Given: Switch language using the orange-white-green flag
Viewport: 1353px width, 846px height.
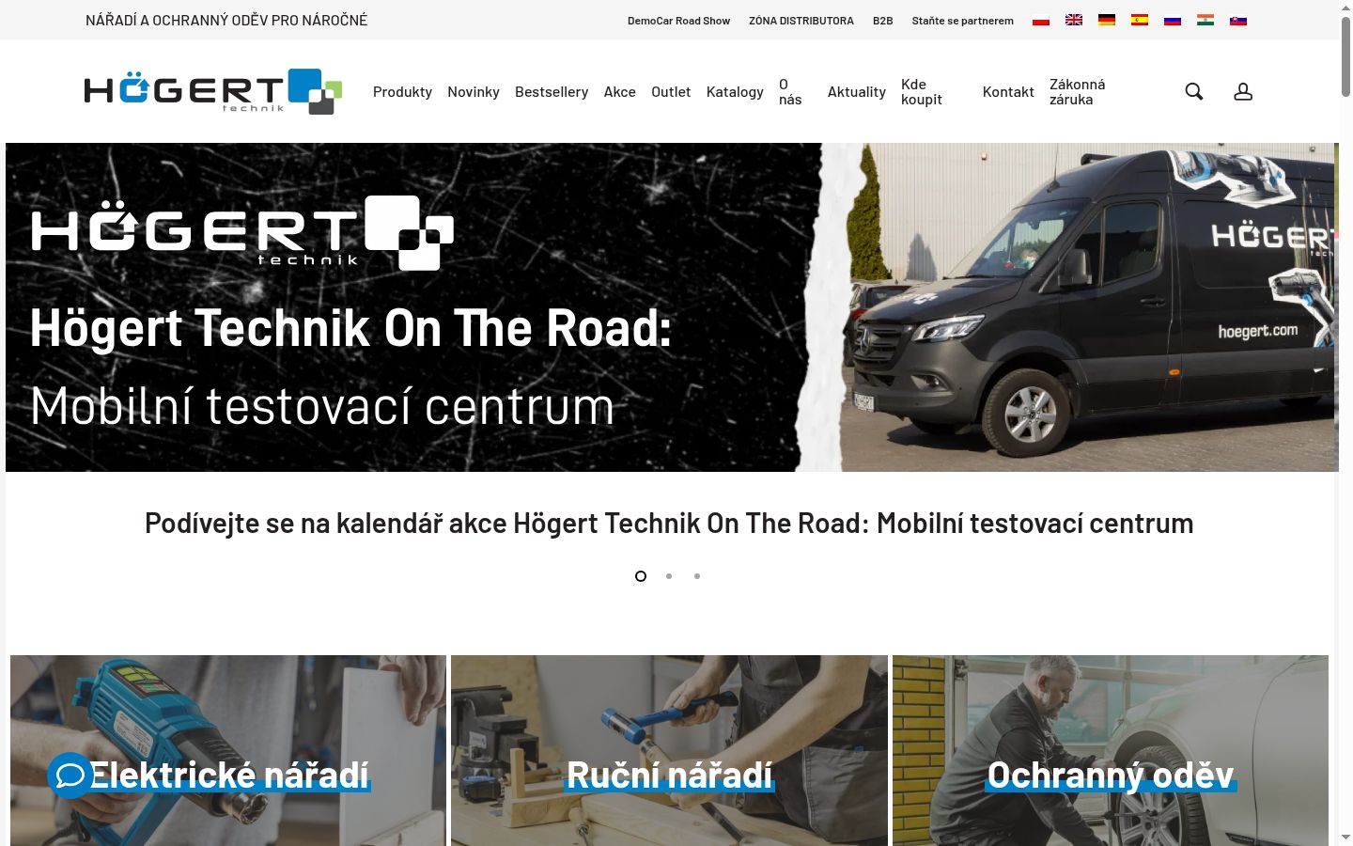Looking at the screenshot, I should click(1205, 20).
